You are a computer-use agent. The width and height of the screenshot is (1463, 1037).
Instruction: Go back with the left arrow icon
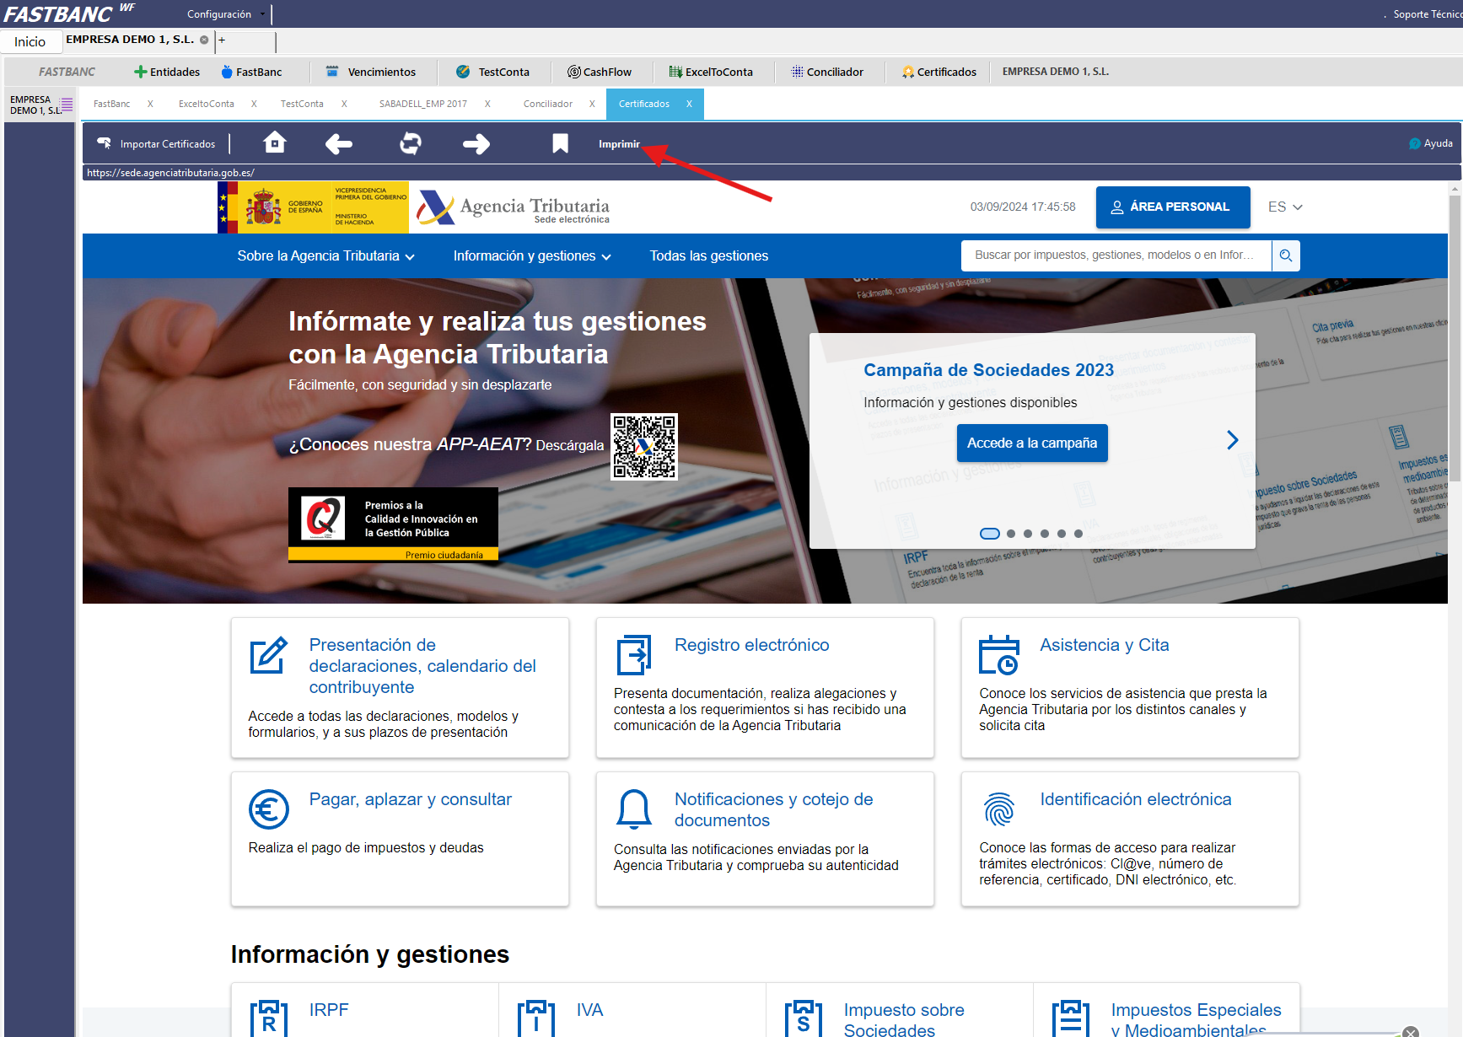pos(339,144)
